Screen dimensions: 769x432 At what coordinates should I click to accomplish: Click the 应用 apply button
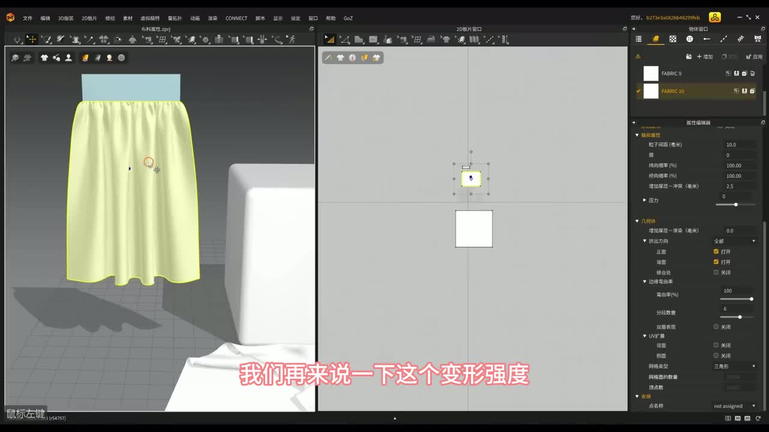pos(754,56)
